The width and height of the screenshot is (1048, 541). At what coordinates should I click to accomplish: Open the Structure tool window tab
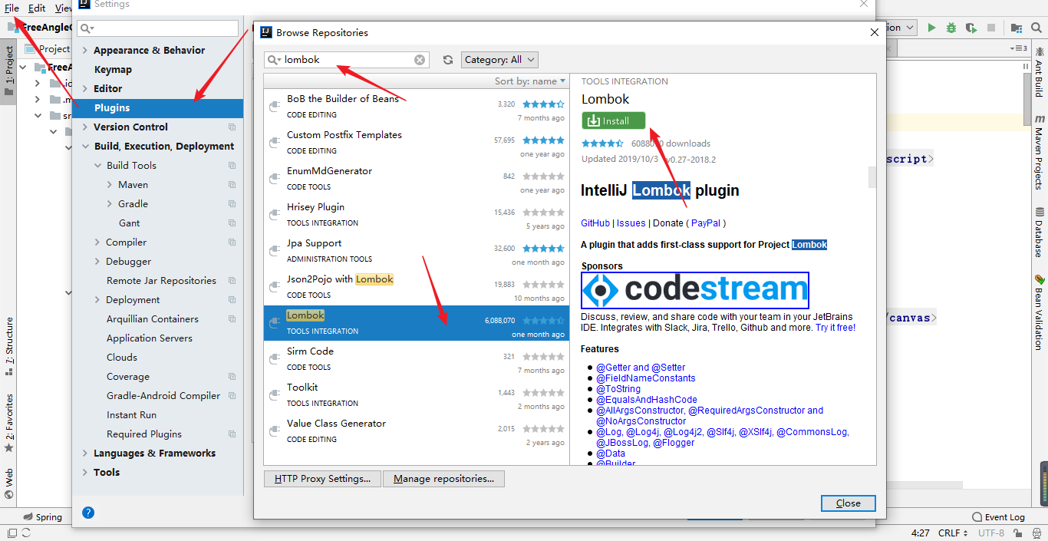point(9,346)
